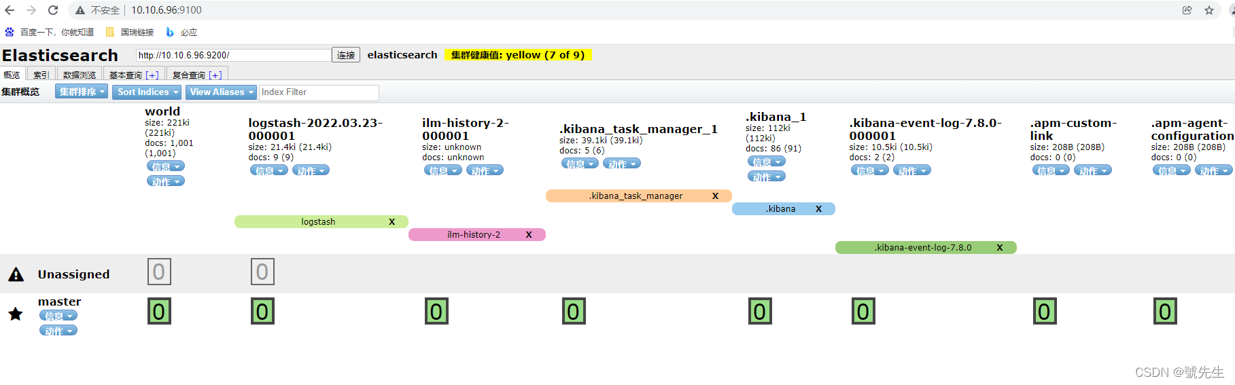The width and height of the screenshot is (1235, 385).
Task: Open 动作 dropdown for logstash-2022.03.23 index
Action: click(x=311, y=170)
